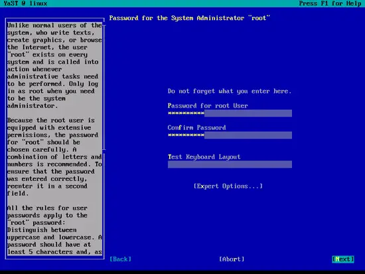365x274 pixels.
Task: Click the asterisks in the confirm password field
Action: click(x=186, y=135)
